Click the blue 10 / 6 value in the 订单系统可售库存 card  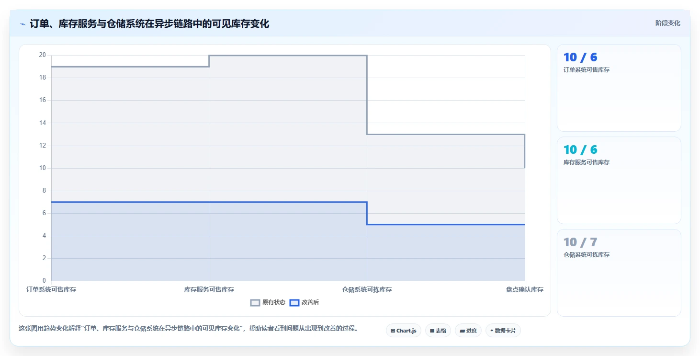coord(580,57)
